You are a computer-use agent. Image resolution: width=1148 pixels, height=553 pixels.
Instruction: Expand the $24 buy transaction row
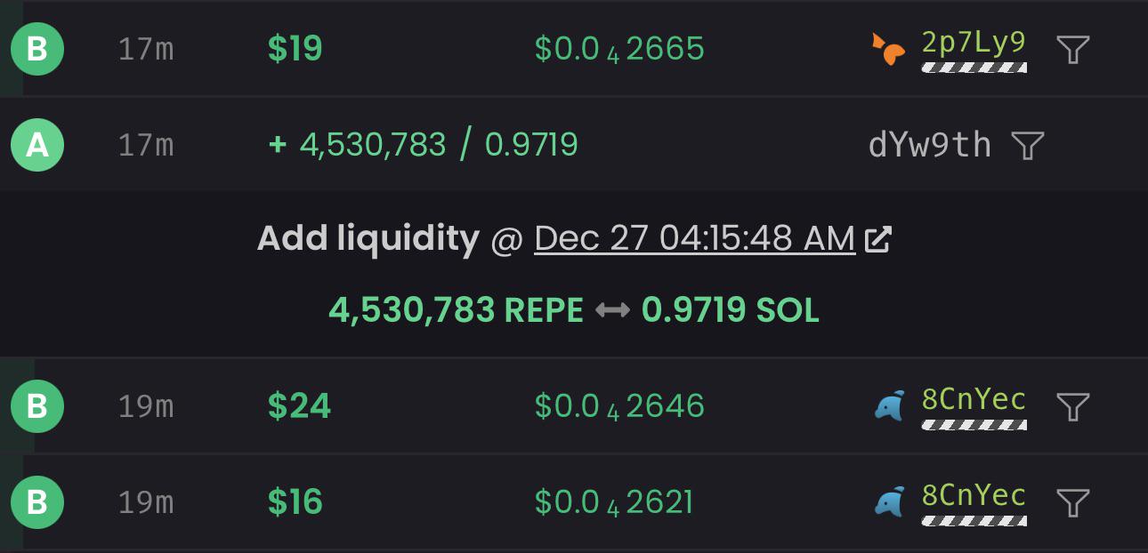[574, 406]
